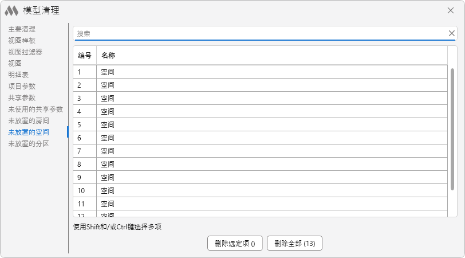Go to the 视图 category
The height and width of the screenshot is (258, 465).
[x=15, y=63]
